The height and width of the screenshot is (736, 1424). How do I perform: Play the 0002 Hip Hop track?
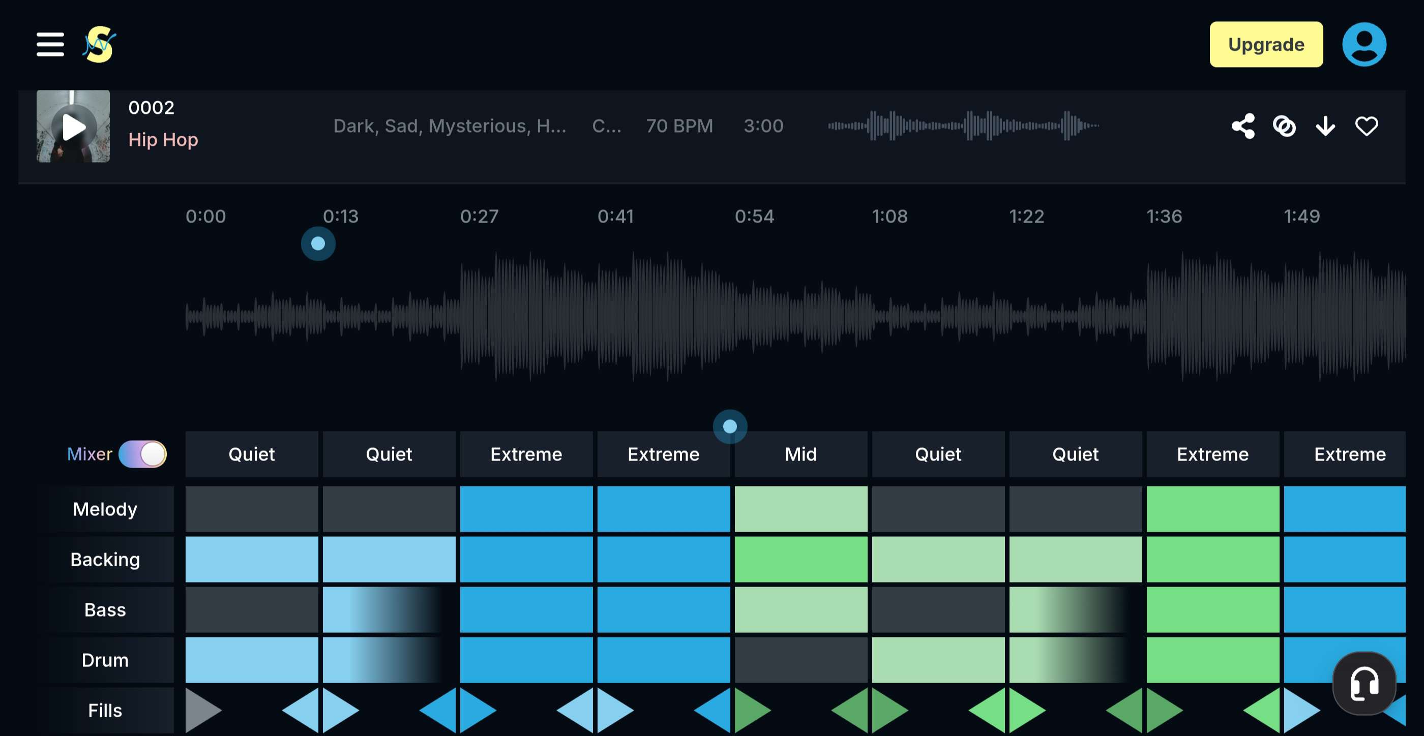pyautogui.click(x=74, y=127)
